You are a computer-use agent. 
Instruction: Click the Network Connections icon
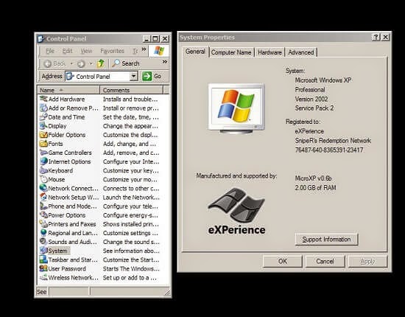[x=43, y=188]
